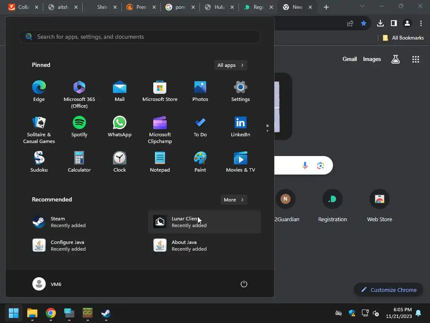Click the Windows Start button on taskbar
Viewport: 430px width, 323px height.
(13, 313)
